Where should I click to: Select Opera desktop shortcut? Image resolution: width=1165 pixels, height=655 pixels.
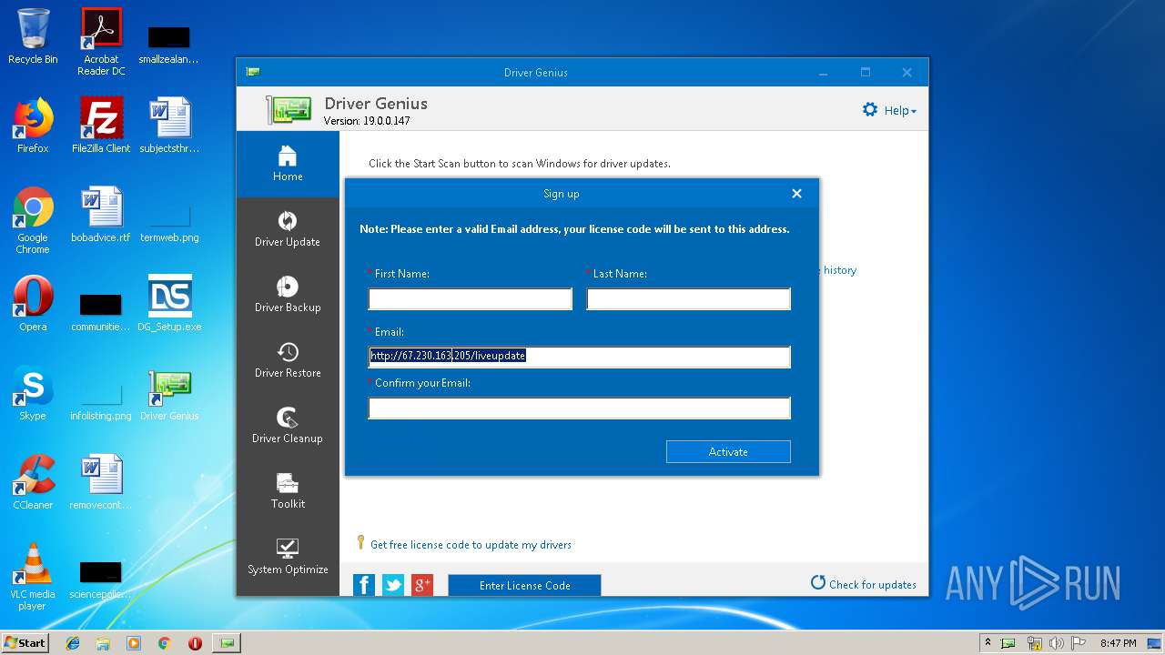tap(33, 304)
